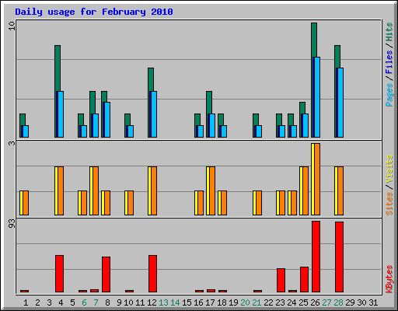Click the bottom axis value "93"
This screenshot has width=398, height=311.
12,224
